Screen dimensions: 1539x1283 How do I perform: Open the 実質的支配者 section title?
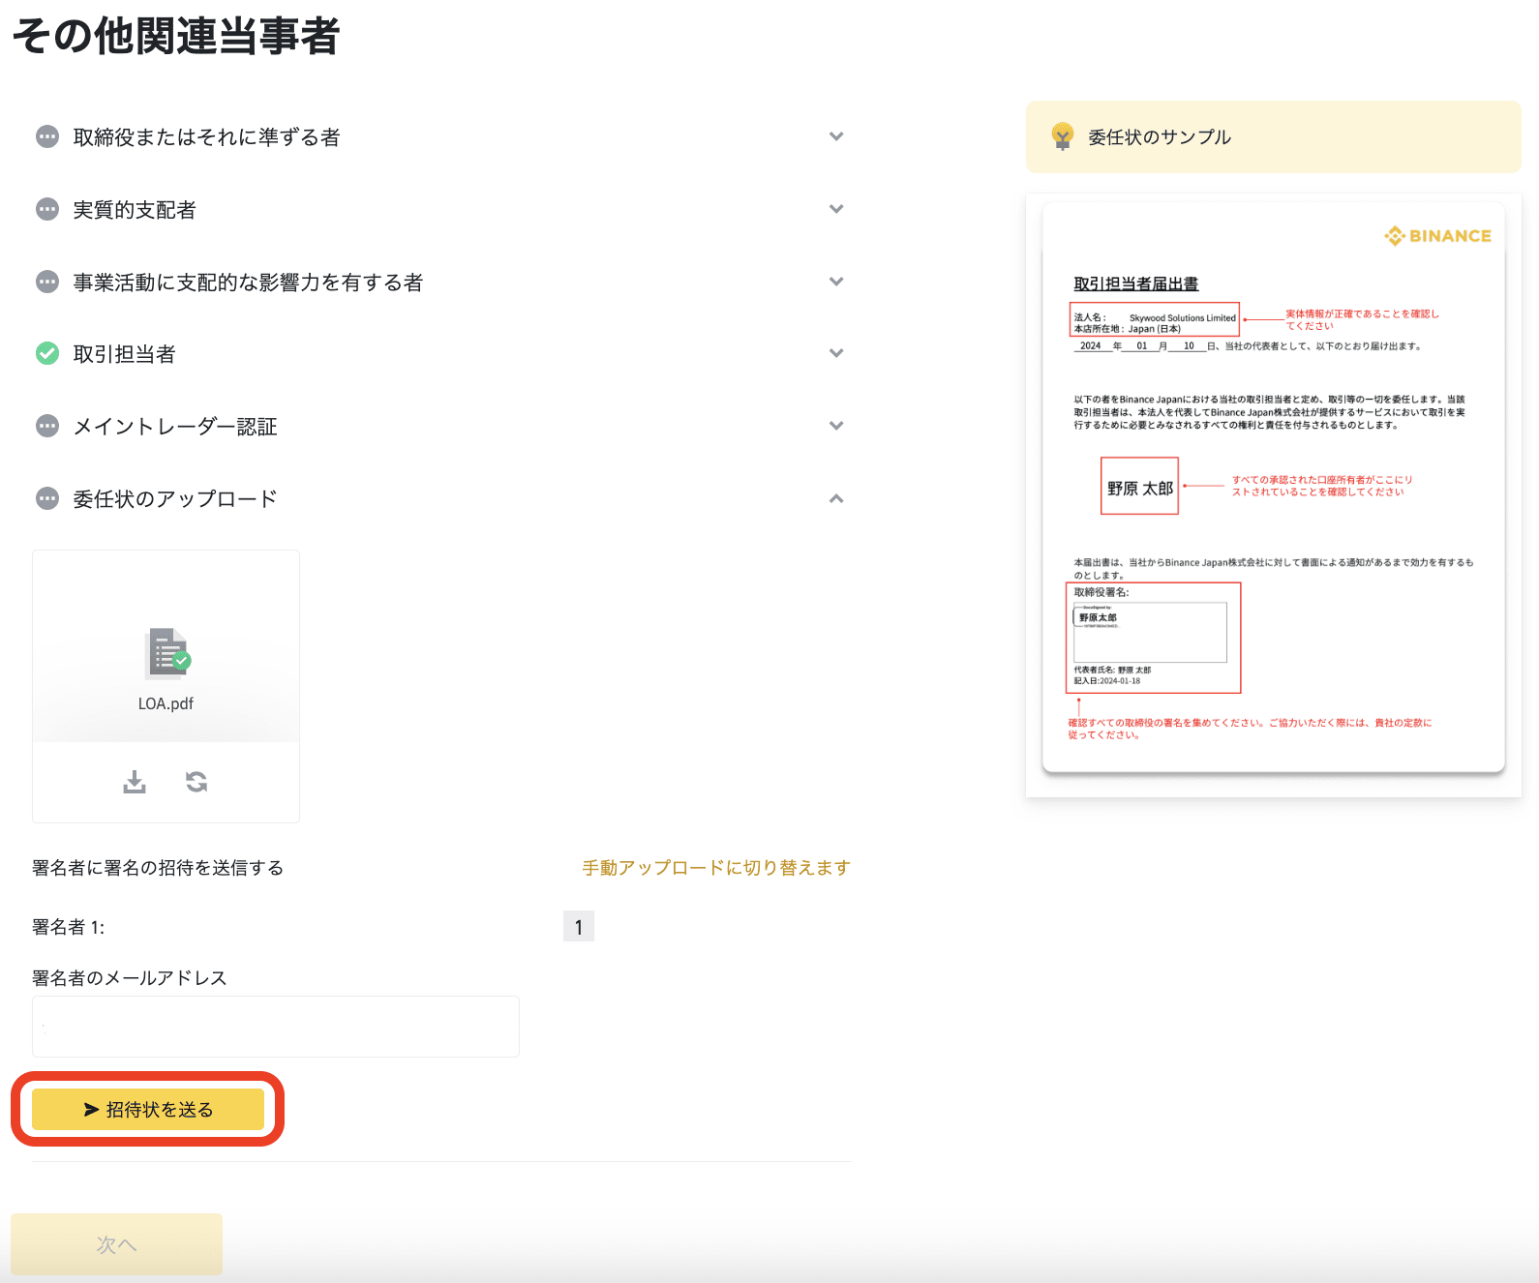[x=135, y=210]
